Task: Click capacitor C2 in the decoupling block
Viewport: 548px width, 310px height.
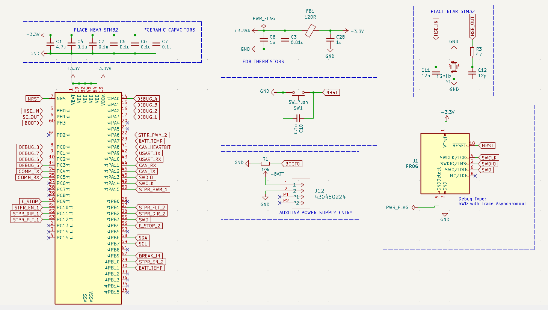Action: click(x=92, y=44)
